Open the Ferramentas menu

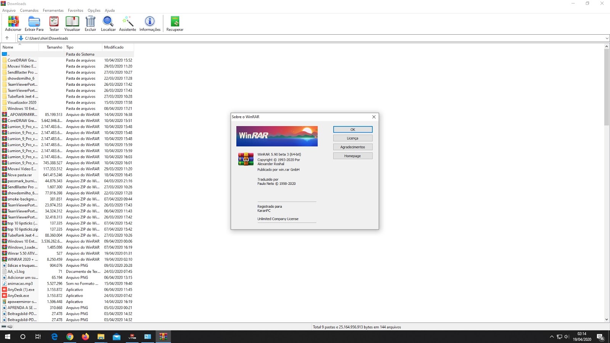[53, 10]
